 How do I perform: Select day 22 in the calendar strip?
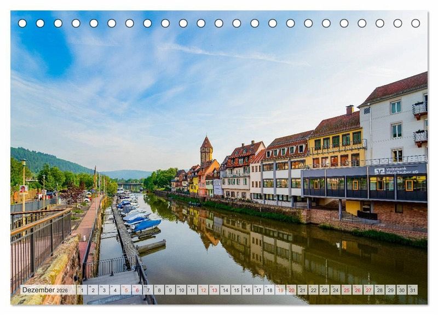click(314, 290)
